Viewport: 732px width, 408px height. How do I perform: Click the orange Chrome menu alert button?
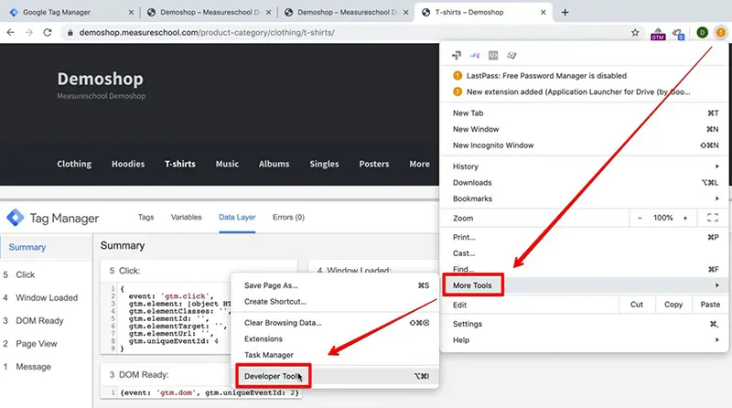pyautogui.click(x=721, y=32)
